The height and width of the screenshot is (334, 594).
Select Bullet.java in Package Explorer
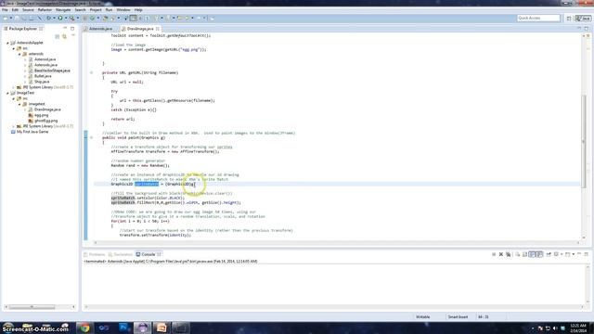[43, 76]
